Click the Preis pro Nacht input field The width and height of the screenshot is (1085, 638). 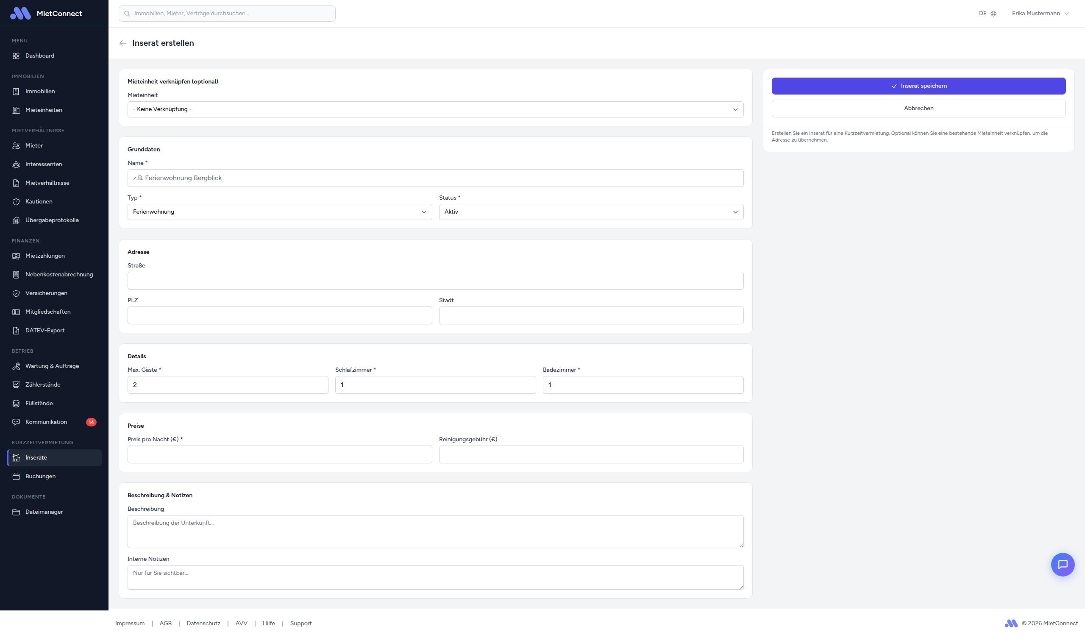279,454
